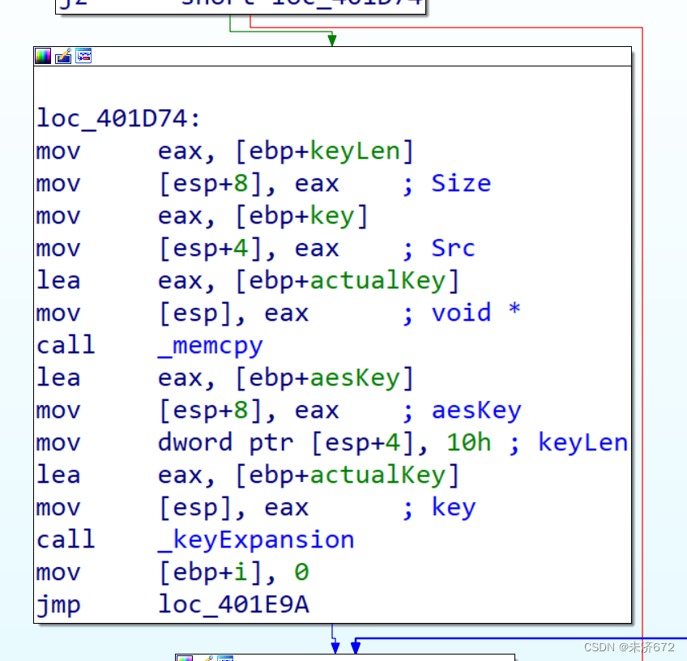The image size is (687, 661).
Task: Click the 10h immediate value
Action: pyautogui.click(x=468, y=443)
